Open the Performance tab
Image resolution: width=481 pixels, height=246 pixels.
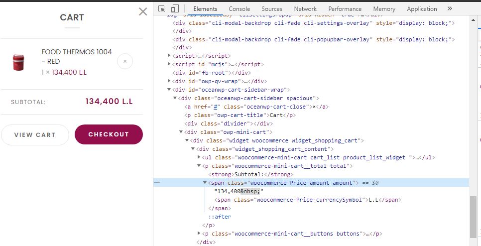pyautogui.click(x=345, y=9)
